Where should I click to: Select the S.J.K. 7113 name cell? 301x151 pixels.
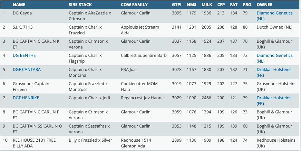click(23, 27)
